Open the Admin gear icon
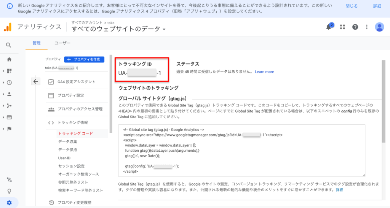The height and width of the screenshot is (208, 390). (x=9, y=203)
